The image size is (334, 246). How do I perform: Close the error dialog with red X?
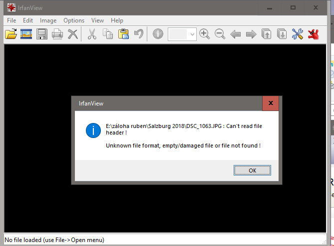271,103
